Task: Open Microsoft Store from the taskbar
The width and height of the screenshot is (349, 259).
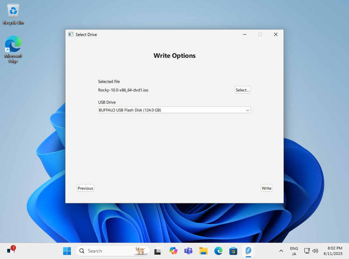Action: [x=233, y=251]
